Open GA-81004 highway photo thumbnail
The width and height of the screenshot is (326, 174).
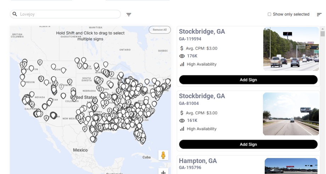point(291,114)
